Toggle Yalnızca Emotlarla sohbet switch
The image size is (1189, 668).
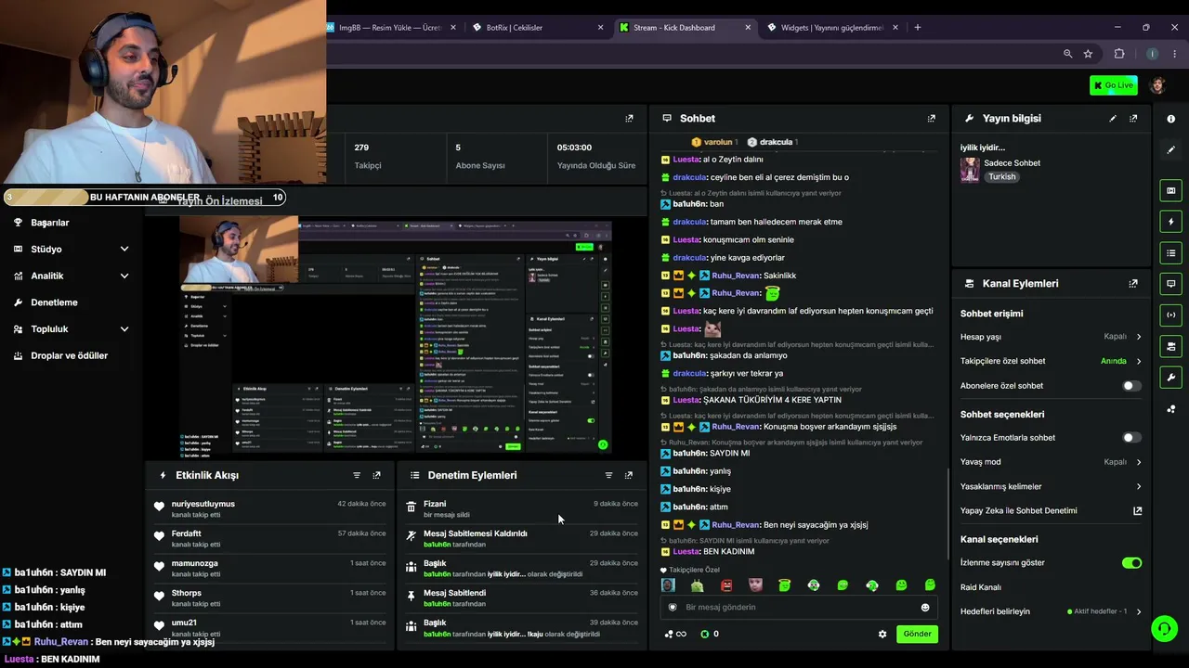[x=1131, y=438]
